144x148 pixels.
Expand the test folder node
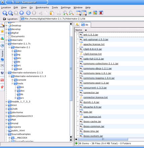pos(12,69)
